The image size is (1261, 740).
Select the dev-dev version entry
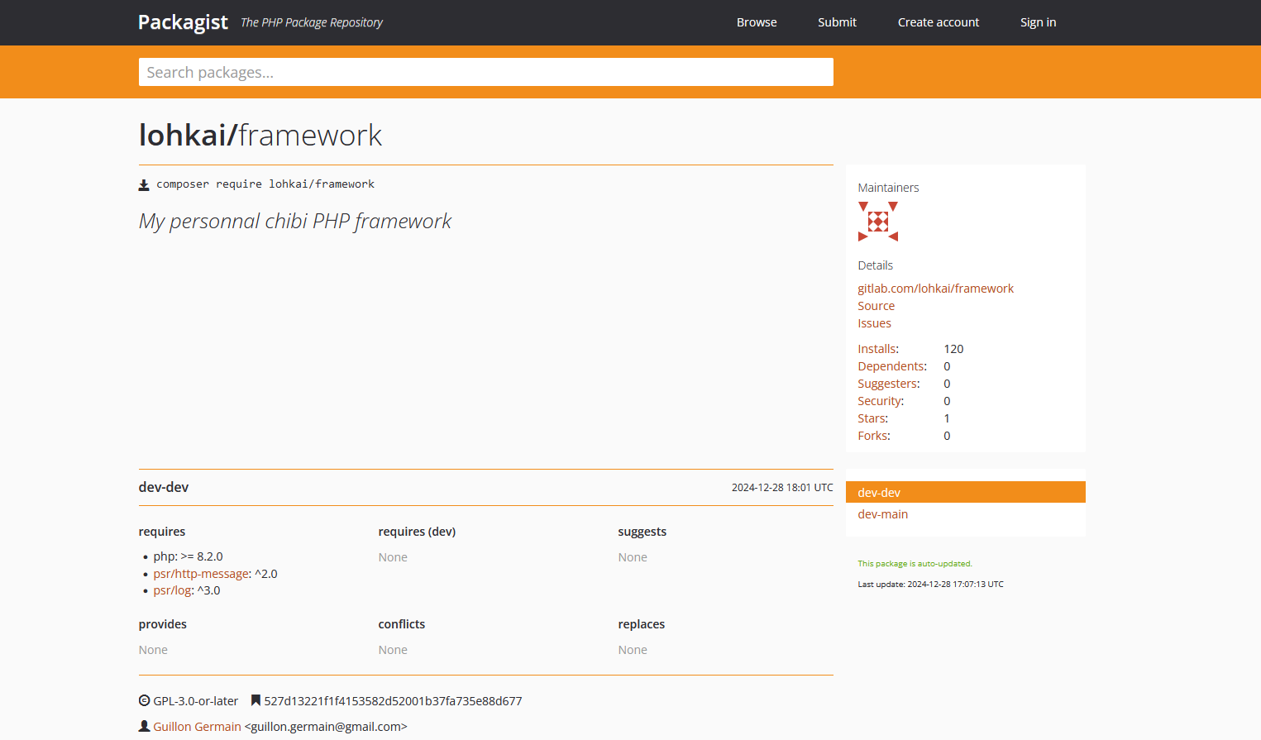point(965,492)
